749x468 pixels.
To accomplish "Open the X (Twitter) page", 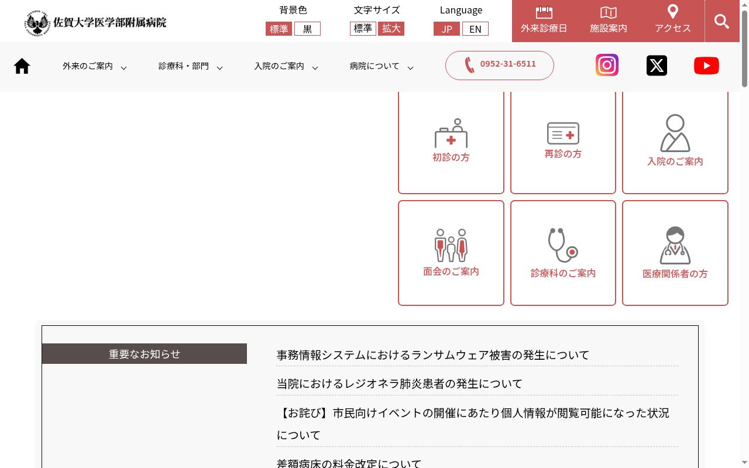I will [657, 66].
